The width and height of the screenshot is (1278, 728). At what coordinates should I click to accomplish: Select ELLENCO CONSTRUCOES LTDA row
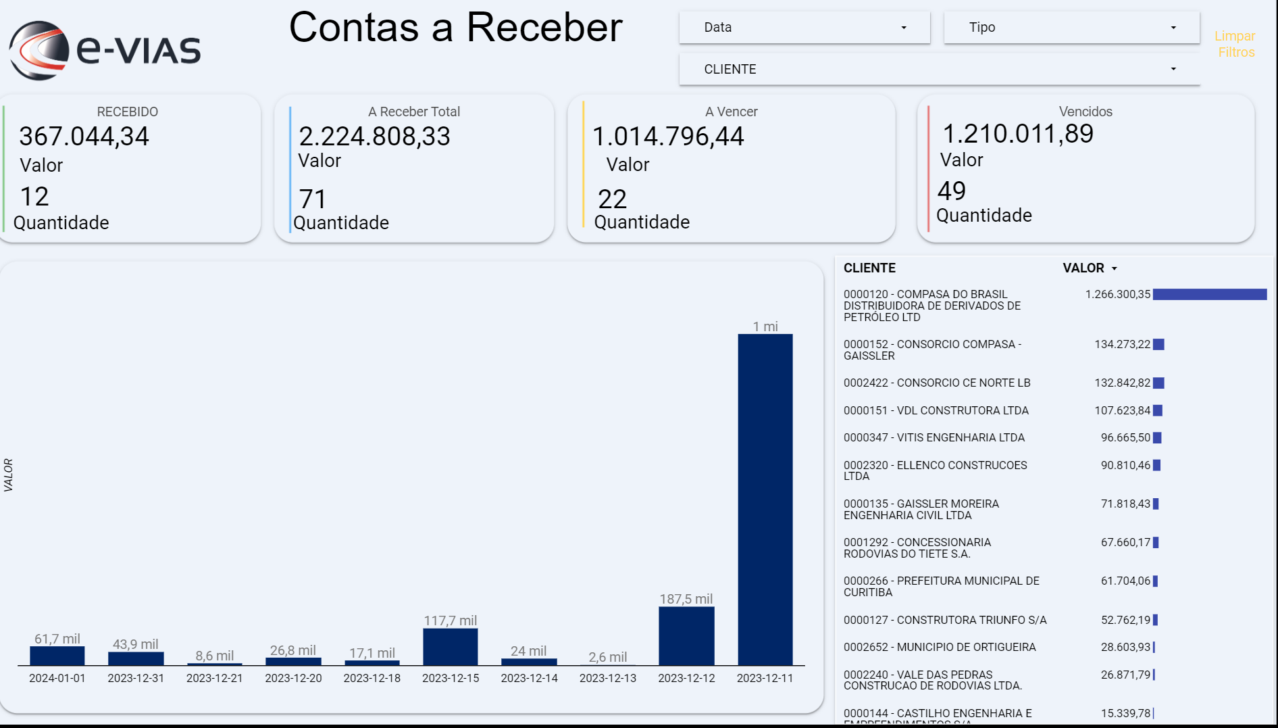[x=1054, y=470]
